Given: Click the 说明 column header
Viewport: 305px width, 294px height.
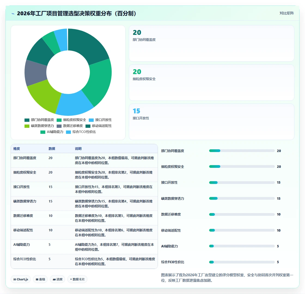Looking at the screenshot, I should (x=78, y=149).
